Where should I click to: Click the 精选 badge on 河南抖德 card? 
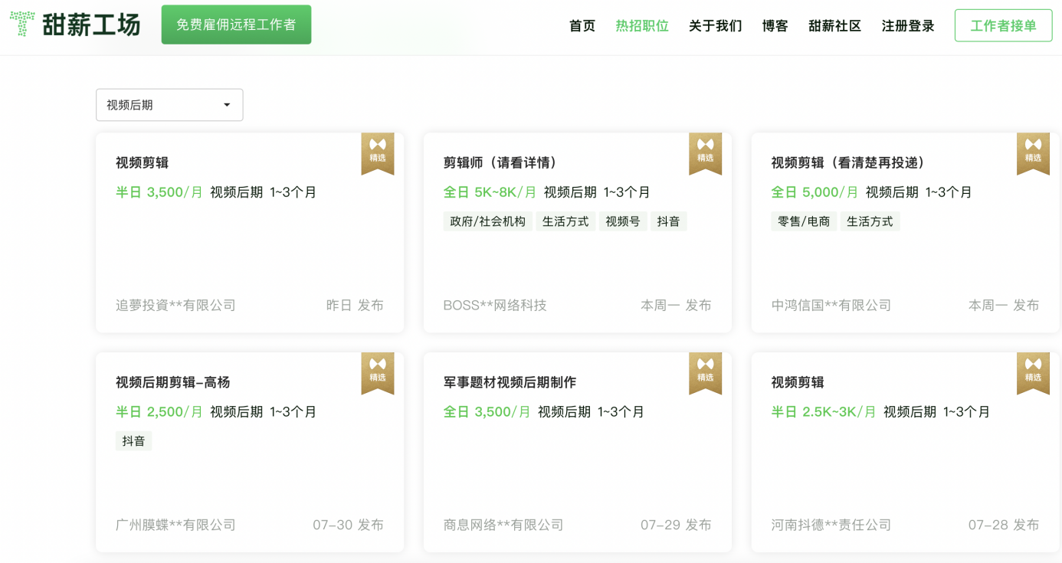(1033, 373)
